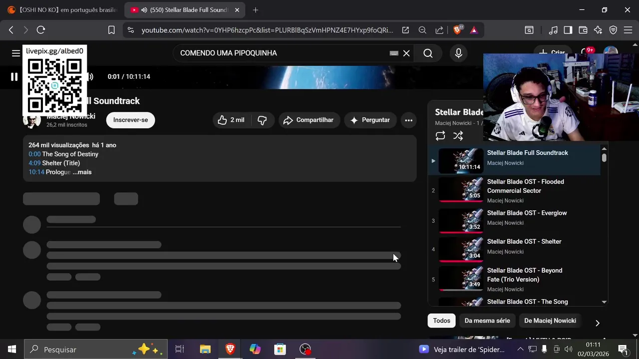The height and width of the screenshot is (359, 639).
Task: Open File Explorer from the taskbar
Action: pyautogui.click(x=205, y=350)
